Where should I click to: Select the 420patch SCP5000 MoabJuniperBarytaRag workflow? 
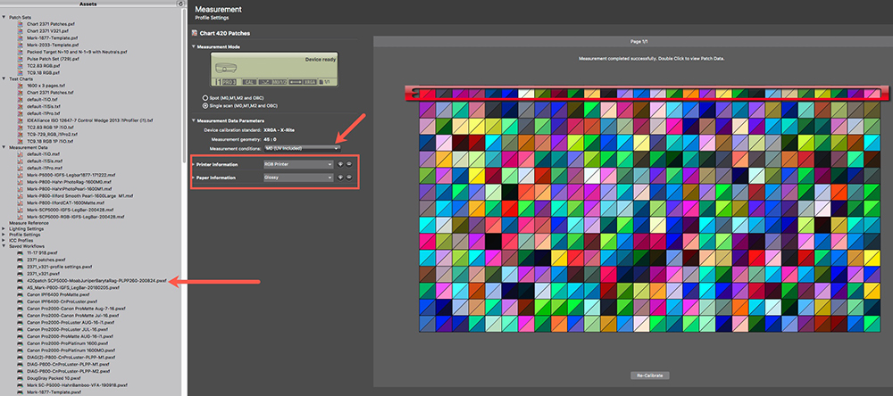click(x=96, y=280)
